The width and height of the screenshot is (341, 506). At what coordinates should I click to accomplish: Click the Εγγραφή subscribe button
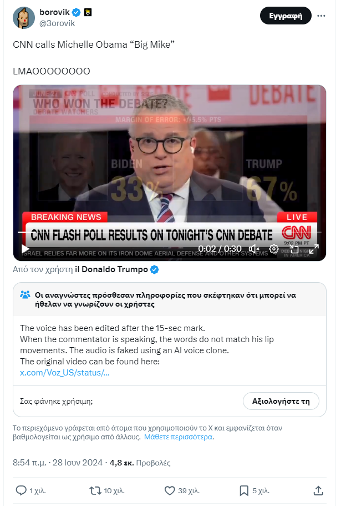pyautogui.click(x=286, y=16)
